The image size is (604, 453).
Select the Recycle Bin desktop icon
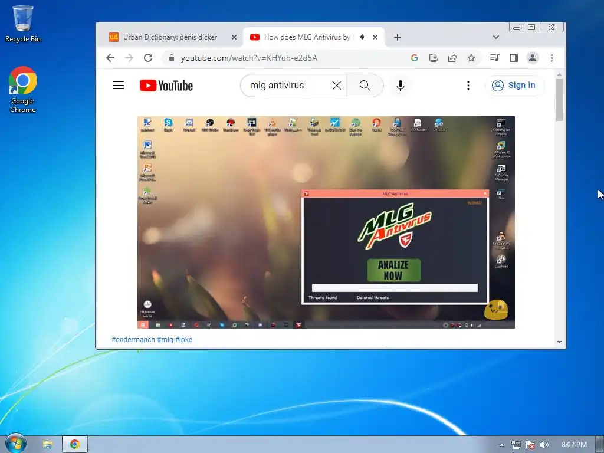click(x=23, y=24)
